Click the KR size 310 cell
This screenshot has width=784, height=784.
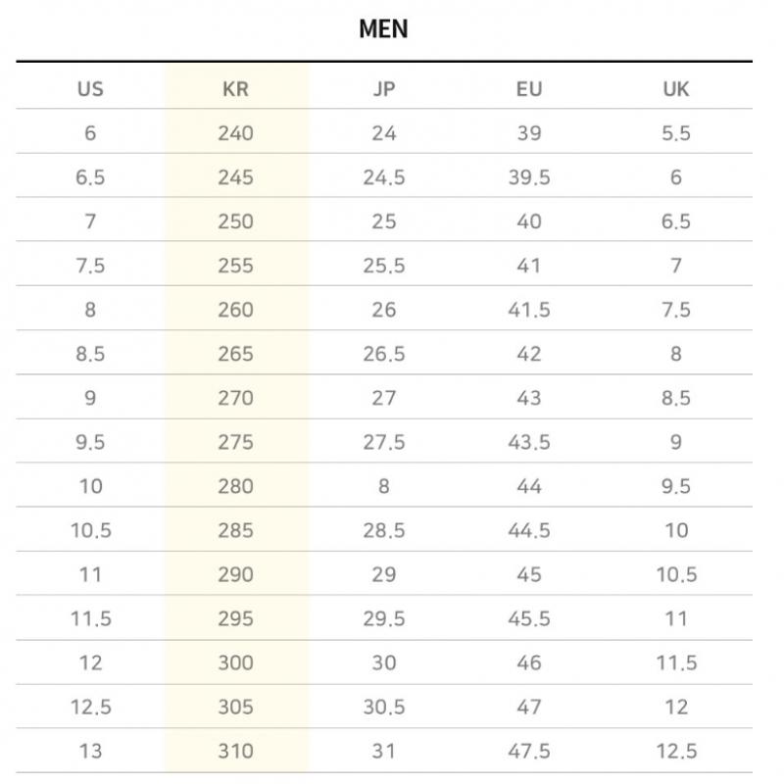point(236,752)
